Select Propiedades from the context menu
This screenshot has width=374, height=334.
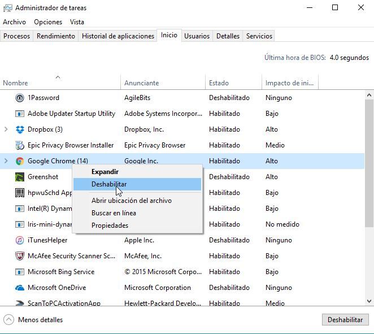110,225
